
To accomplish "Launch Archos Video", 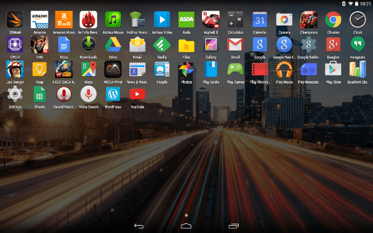I will point(162,20).
